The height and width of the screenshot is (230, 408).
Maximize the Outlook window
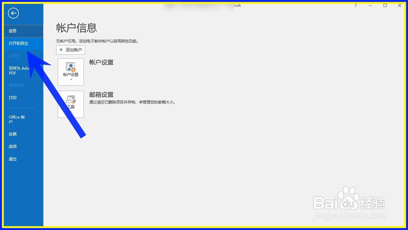385,5
